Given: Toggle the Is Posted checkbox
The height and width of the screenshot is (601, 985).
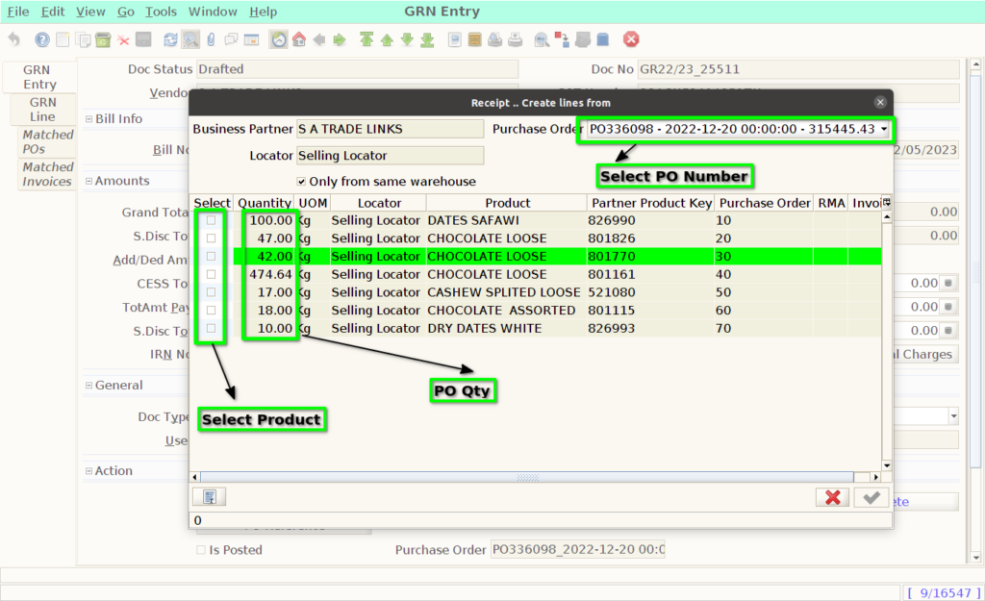Looking at the screenshot, I should [x=201, y=549].
